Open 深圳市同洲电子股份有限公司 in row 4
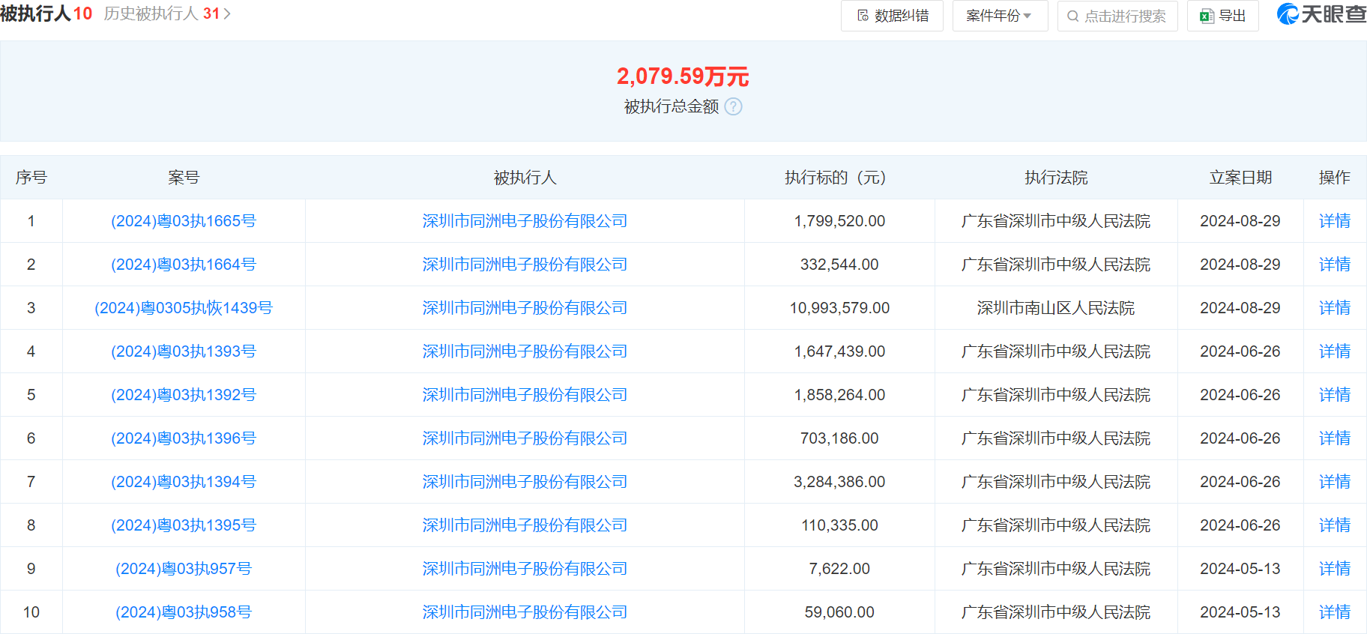Viewport: 1367px width, 634px height. (525, 351)
